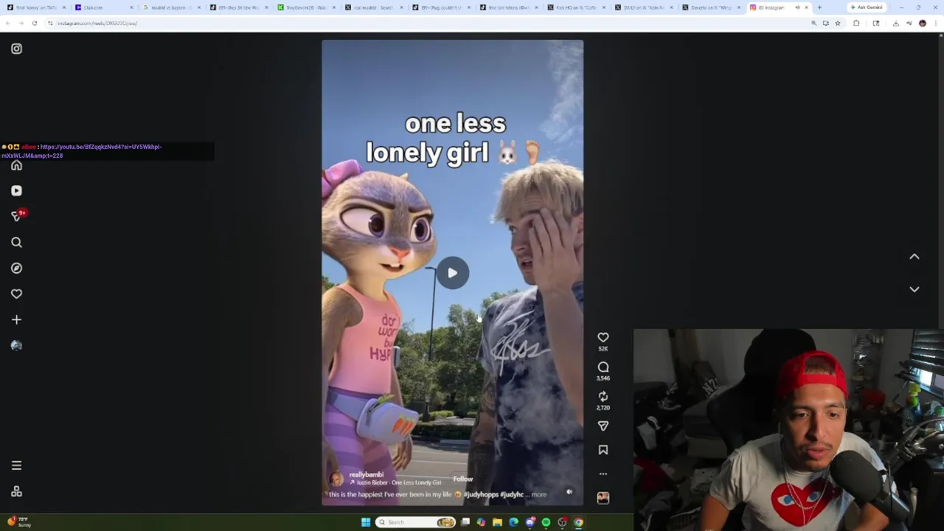944x531 pixels.
Task: Go back with the browser back arrow
Action: click(x=8, y=23)
